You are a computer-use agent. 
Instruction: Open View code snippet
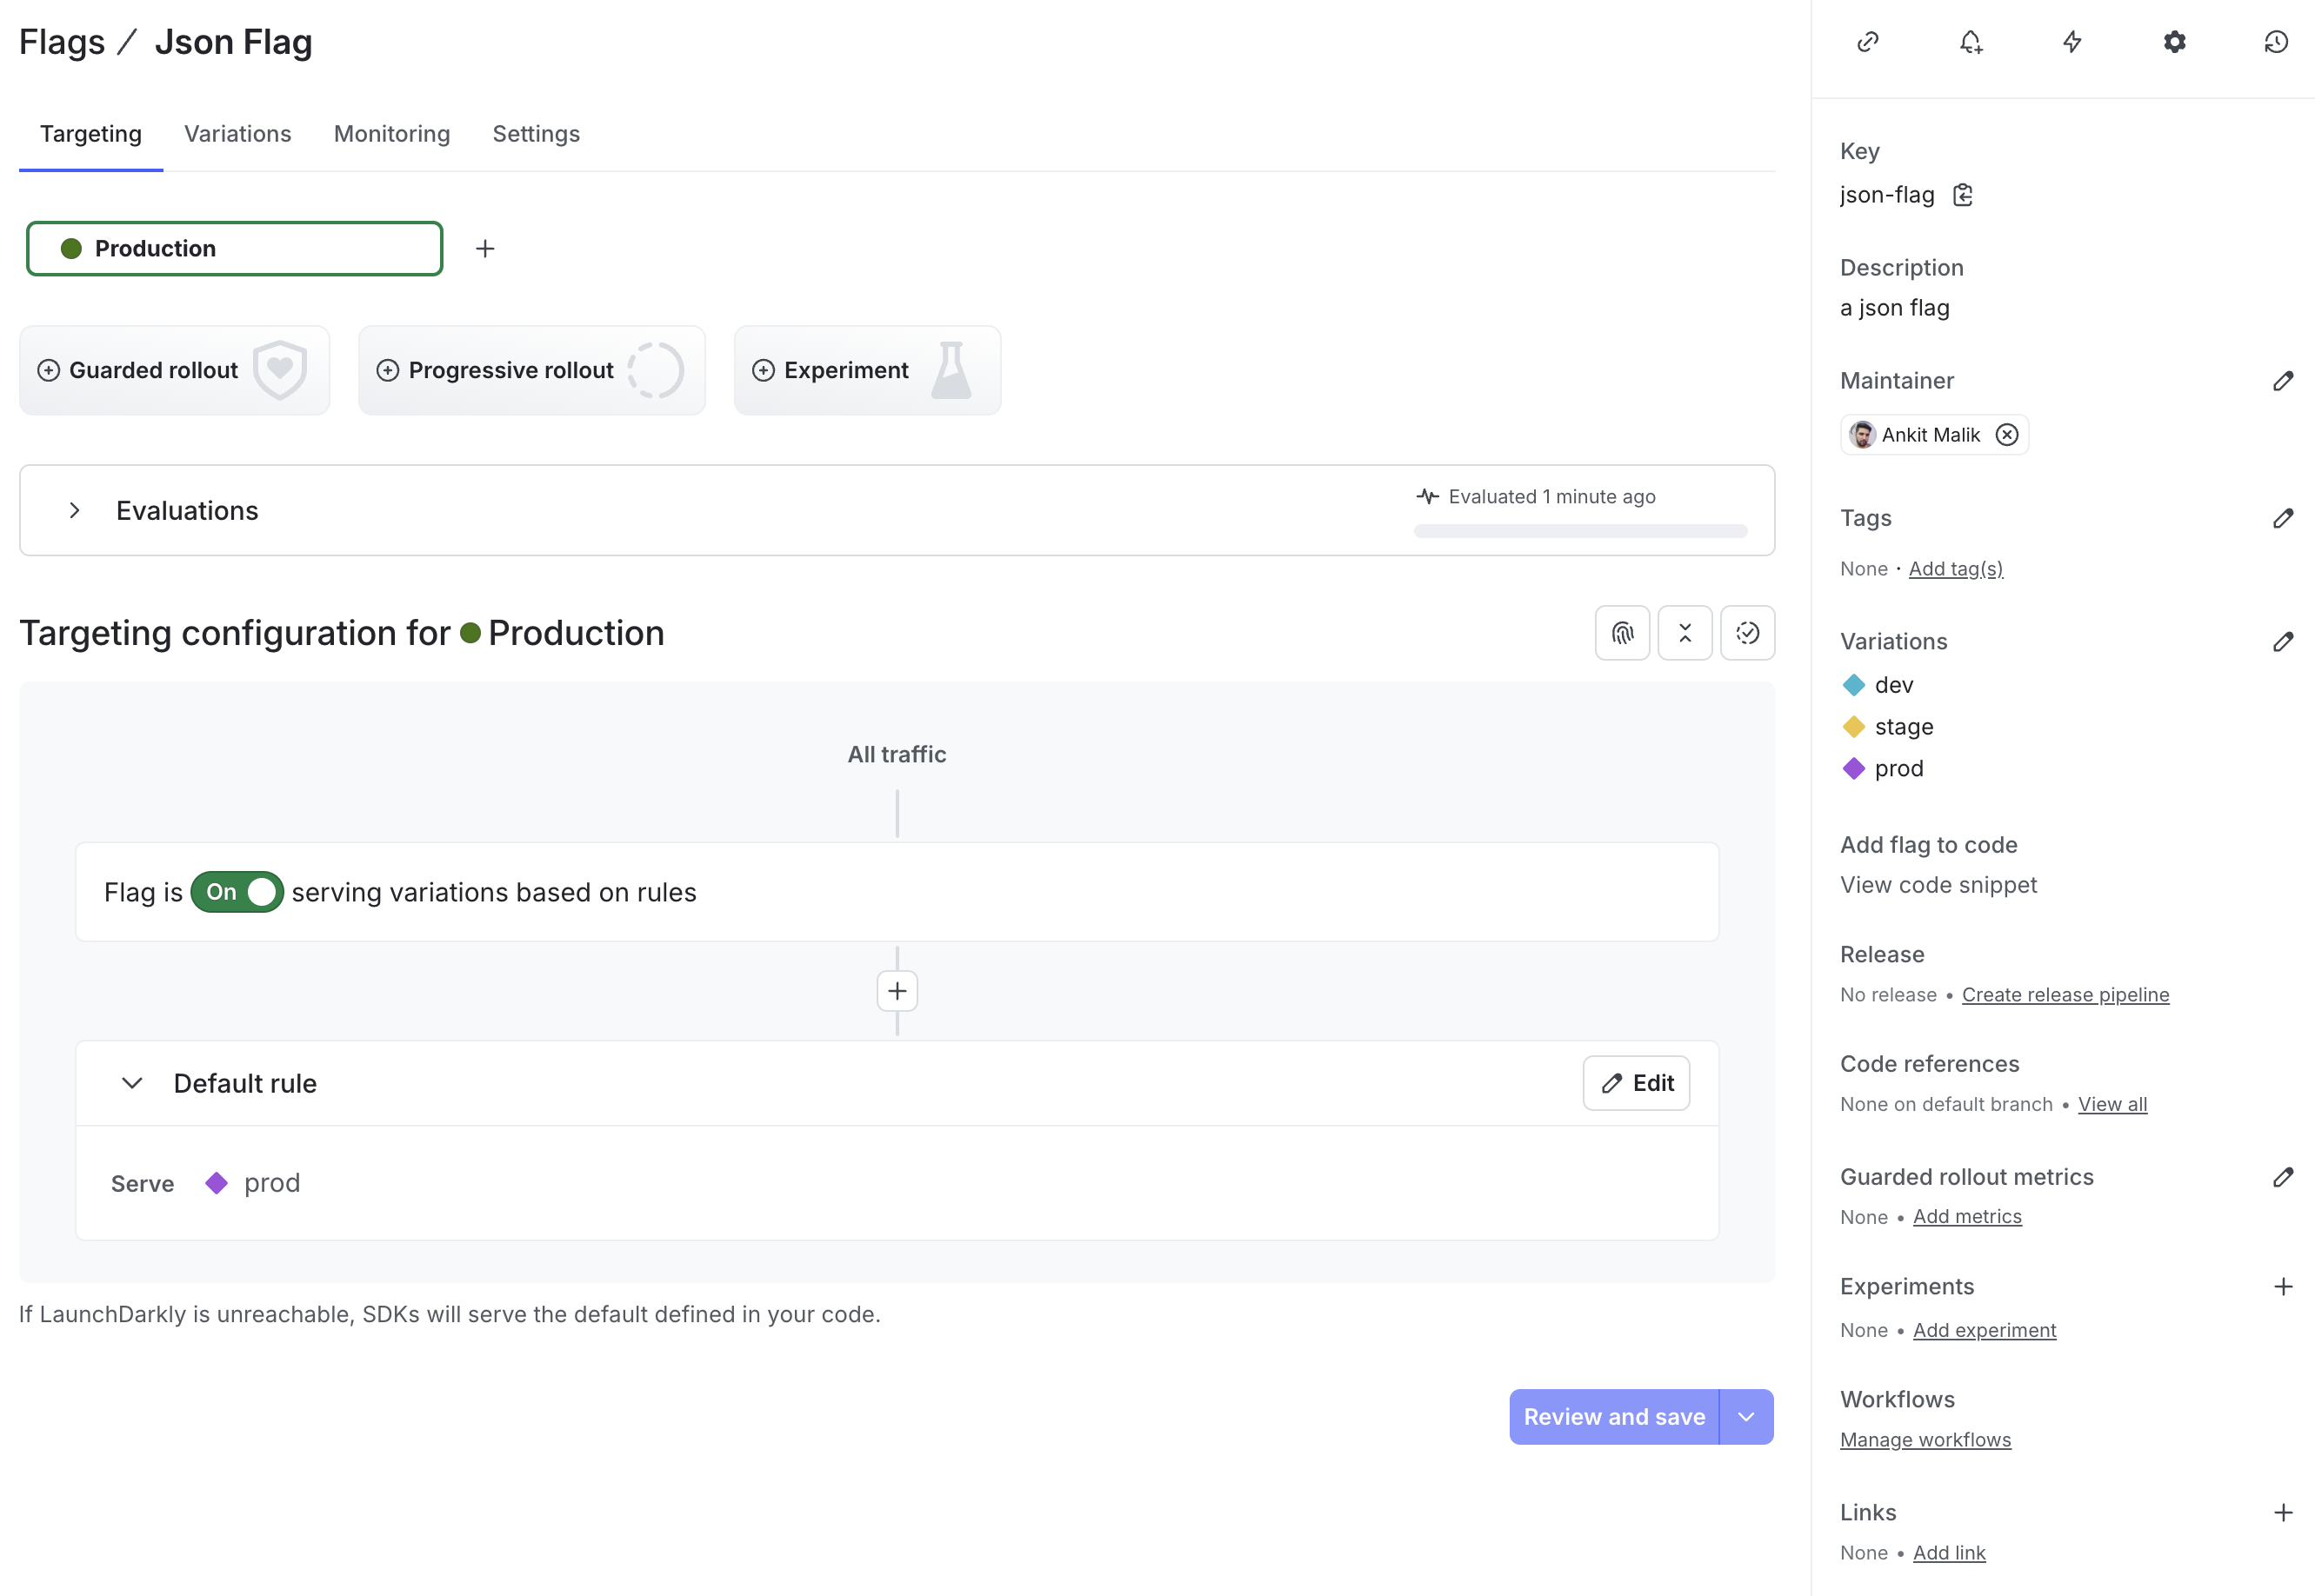click(x=1938, y=886)
